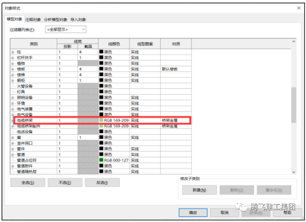Viewport: 306px width, 222px height.
Task: Select the 电缆桥架 category name
Action: point(25,120)
